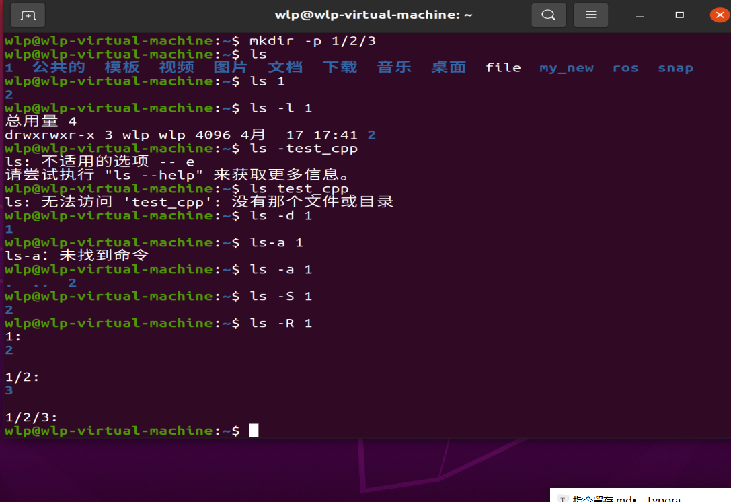Click the 公共的 directory name in the listing
The width and height of the screenshot is (731, 502).
(x=59, y=67)
